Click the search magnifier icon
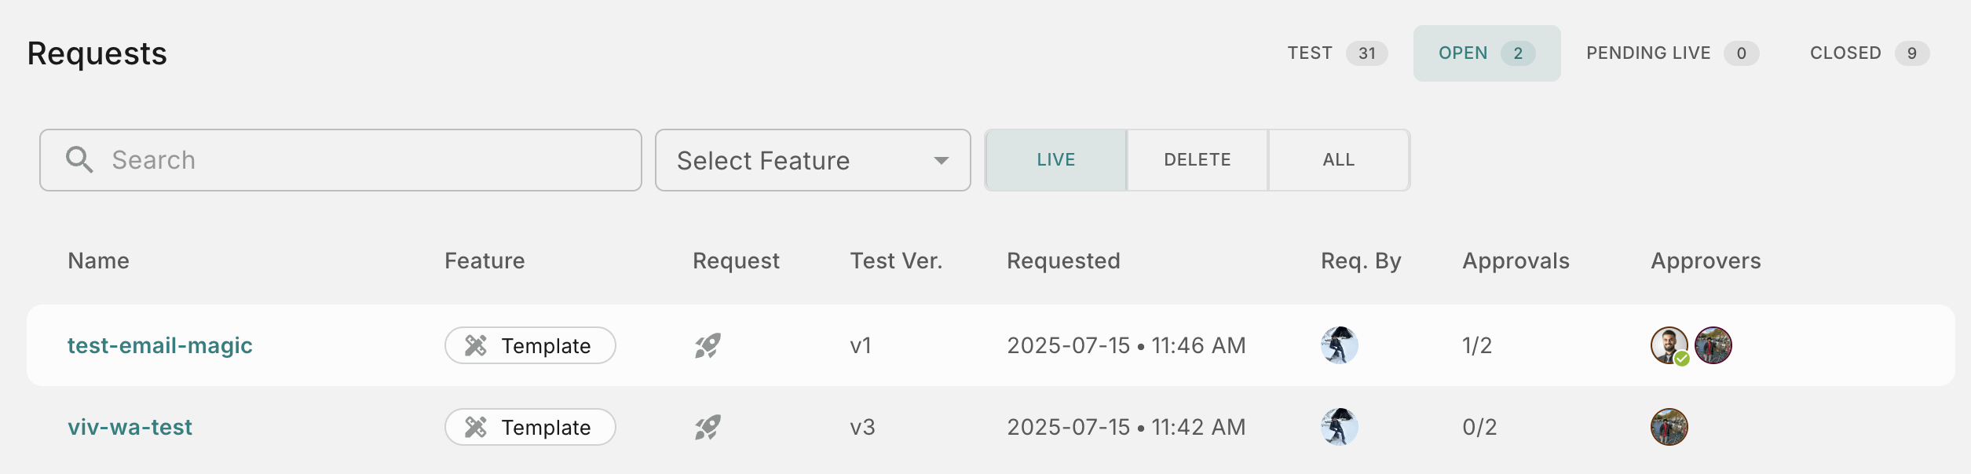The image size is (1971, 474). pyautogui.click(x=79, y=159)
